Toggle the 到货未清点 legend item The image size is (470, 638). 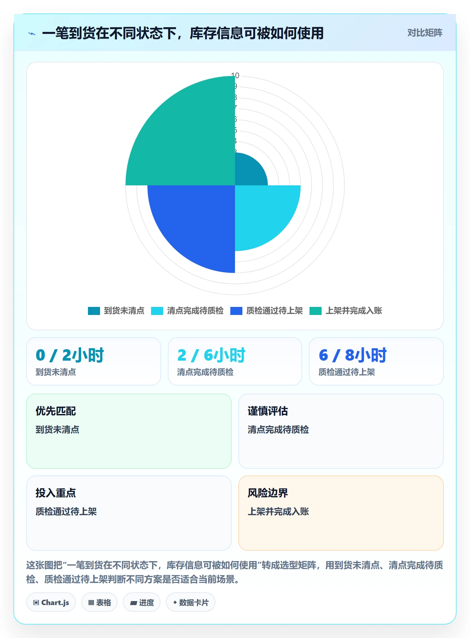click(x=116, y=311)
